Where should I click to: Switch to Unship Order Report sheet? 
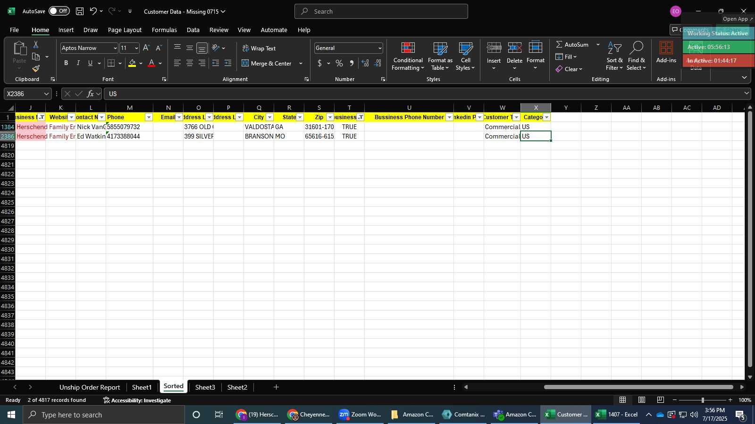click(90, 387)
